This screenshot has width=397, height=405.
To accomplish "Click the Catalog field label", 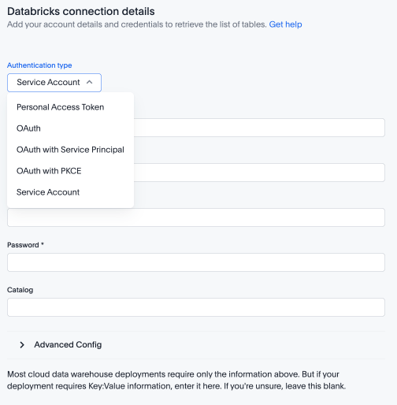I will pyautogui.click(x=20, y=290).
